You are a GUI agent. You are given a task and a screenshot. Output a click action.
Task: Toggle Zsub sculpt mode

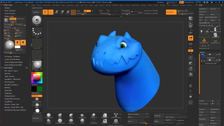pyautogui.click(x=108, y=11)
